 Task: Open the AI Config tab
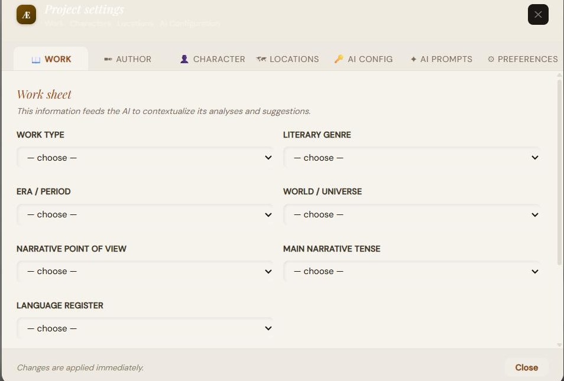[364, 59]
